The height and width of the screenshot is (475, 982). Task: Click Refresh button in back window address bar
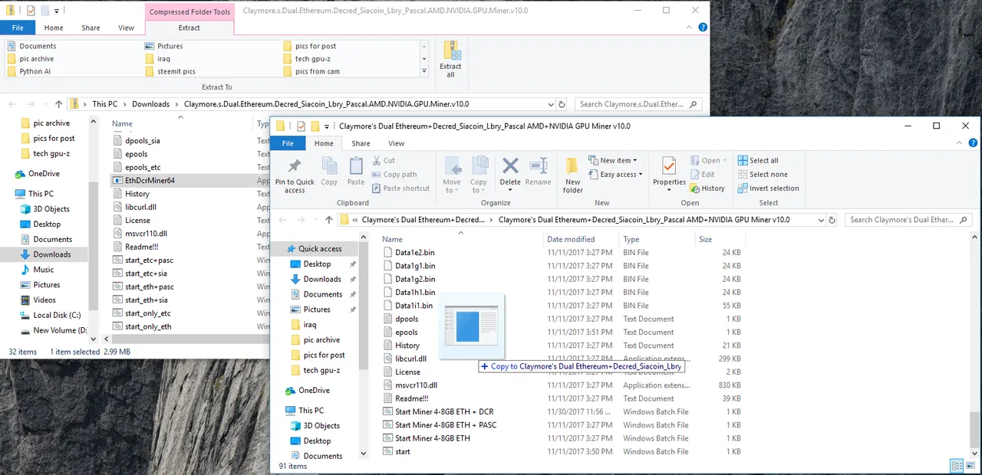(562, 104)
